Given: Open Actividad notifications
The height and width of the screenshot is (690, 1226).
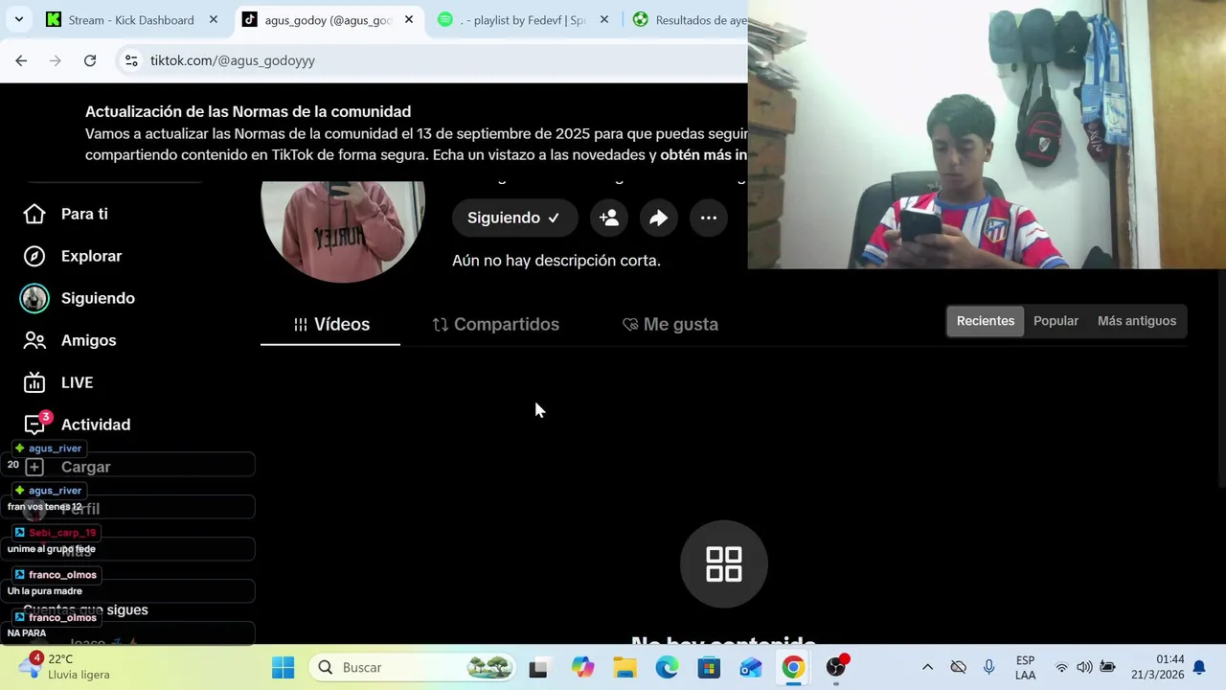Looking at the screenshot, I should point(77,425).
